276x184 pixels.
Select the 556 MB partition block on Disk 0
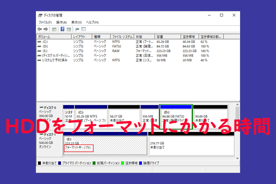(149, 117)
